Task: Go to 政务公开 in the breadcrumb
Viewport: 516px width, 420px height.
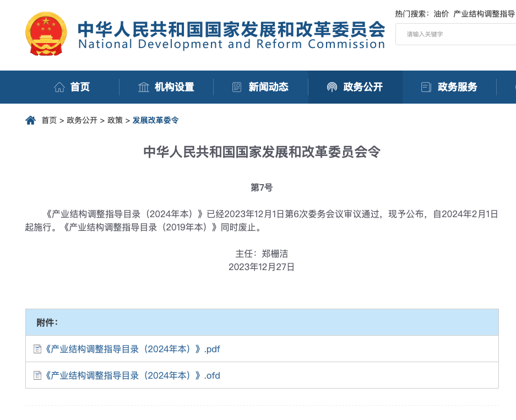Action: point(82,120)
